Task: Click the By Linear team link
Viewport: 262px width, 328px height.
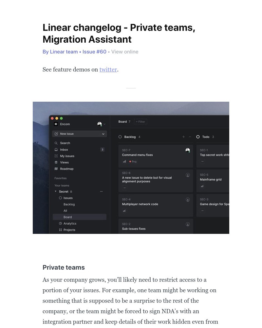Action: tap(60, 52)
